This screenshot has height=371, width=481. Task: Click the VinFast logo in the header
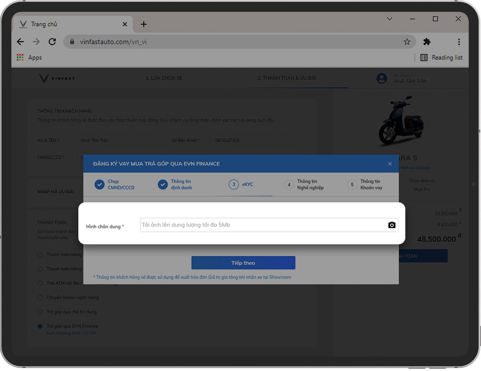(57, 78)
